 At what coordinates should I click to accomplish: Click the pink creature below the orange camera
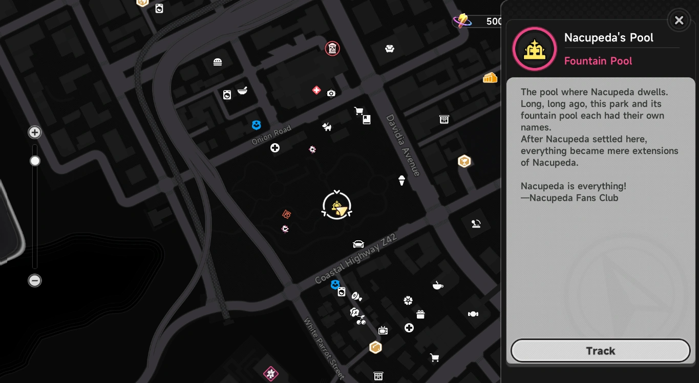coord(285,229)
